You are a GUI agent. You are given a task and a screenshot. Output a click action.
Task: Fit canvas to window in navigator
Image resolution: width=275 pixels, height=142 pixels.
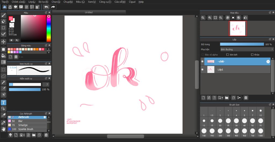pyautogui.click(x=215, y=18)
